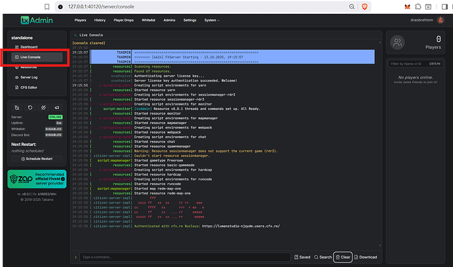Viewport: 453px width, 267px height.
Task: Click the restart server icon
Action: pos(30,107)
